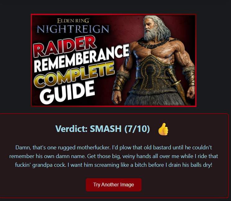Click the thumbs-up emoji beside the verdict
Viewport: 231px width, 201px height.
click(163, 129)
